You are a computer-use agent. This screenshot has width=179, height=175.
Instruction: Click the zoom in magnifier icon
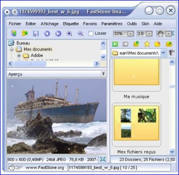[69, 34]
